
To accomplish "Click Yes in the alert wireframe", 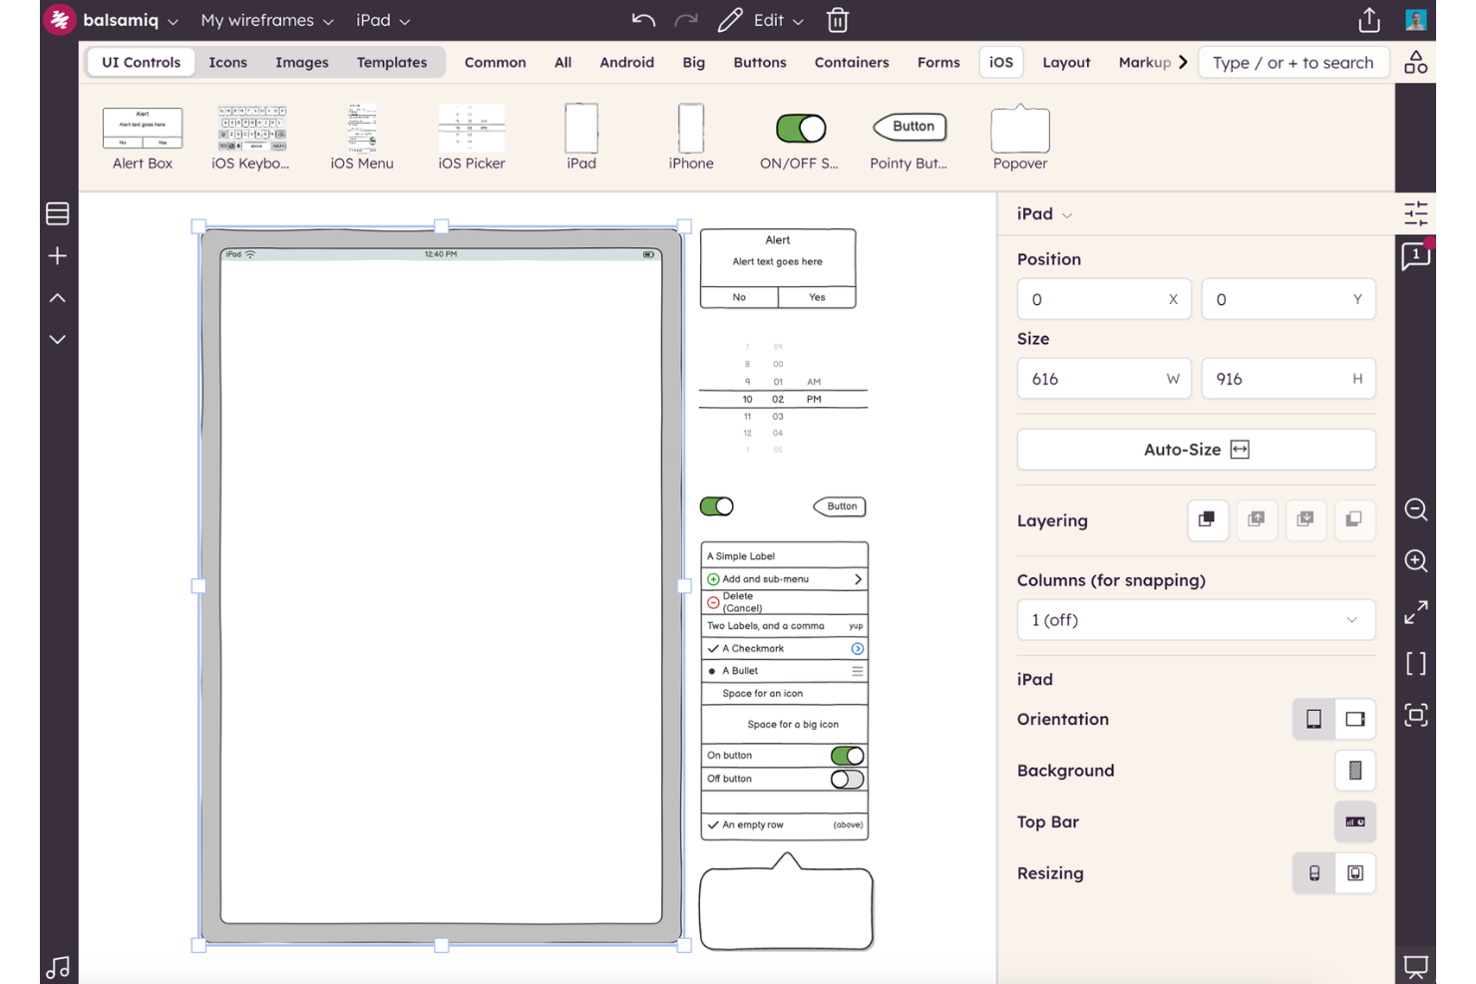I will click(x=817, y=297).
